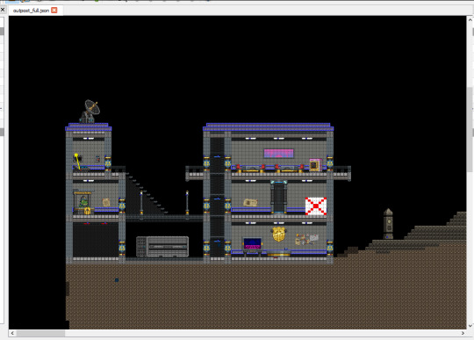Click the small blue object underground

tap(117, 280)
